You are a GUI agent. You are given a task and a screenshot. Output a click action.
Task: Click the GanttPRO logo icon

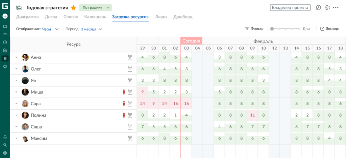pos(5,6)
